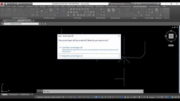Click the table grid icon in Drill/Blast Surface panel
180x101 pixels.
point(51,10)
